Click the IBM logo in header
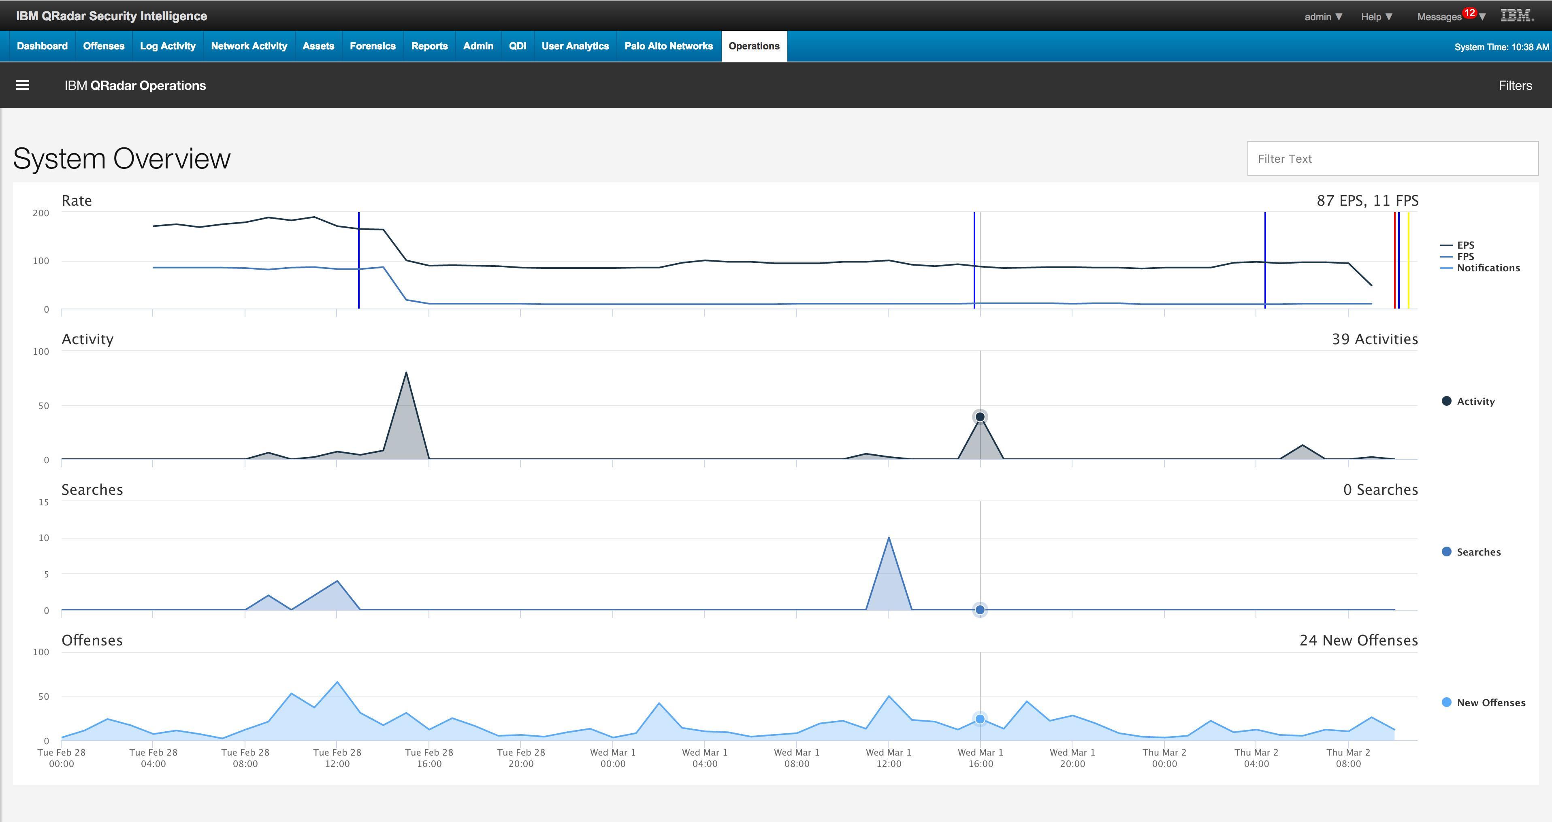The width and height of the screenshot is (1552, 822). click(1517, 16)
